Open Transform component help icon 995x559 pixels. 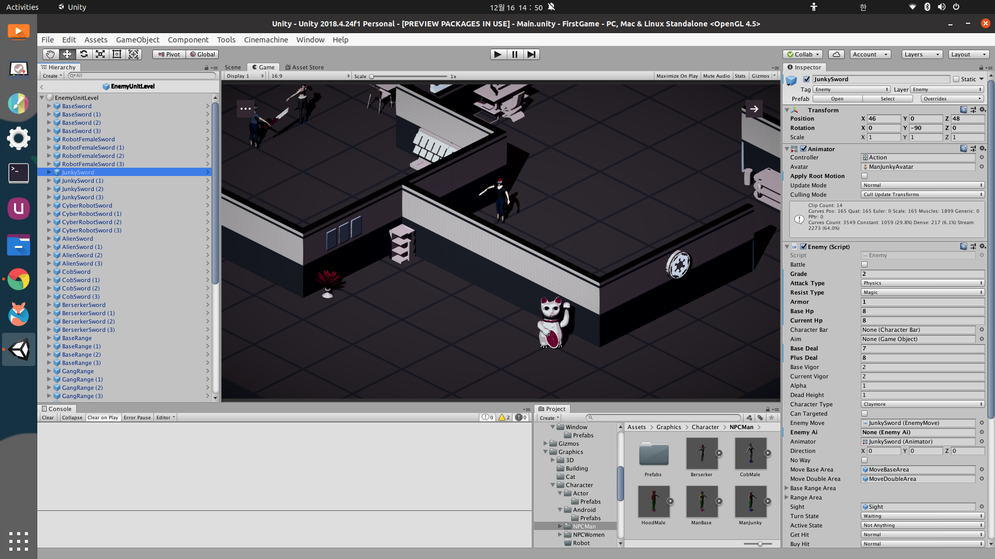pos(963,110)
